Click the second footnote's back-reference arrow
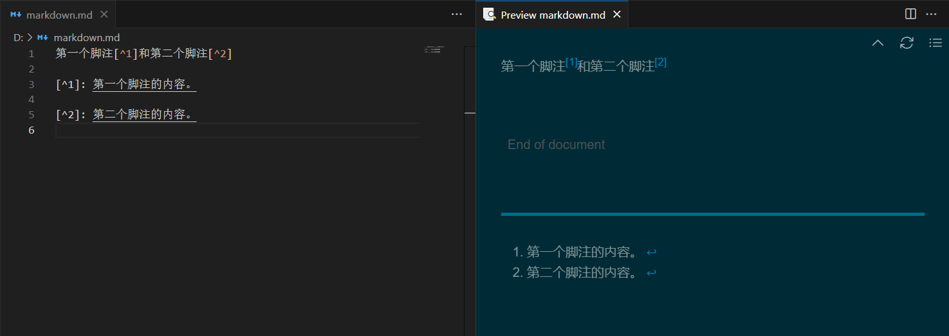This screenshot has width=949, height=336. tap(651, 273)
